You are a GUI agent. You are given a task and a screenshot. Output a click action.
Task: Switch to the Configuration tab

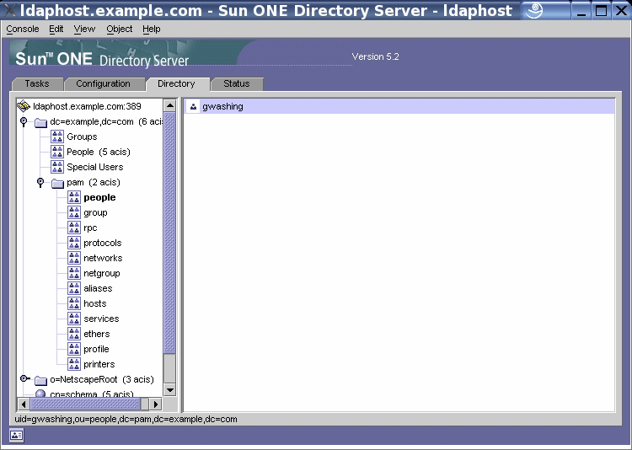(103, 84)
